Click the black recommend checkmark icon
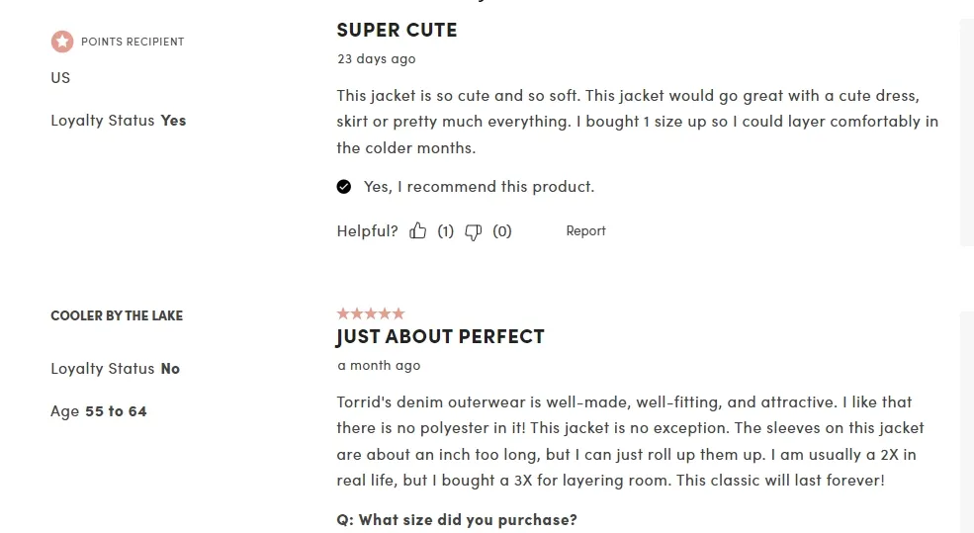974x533 pixels. click(x=343, y=186)
